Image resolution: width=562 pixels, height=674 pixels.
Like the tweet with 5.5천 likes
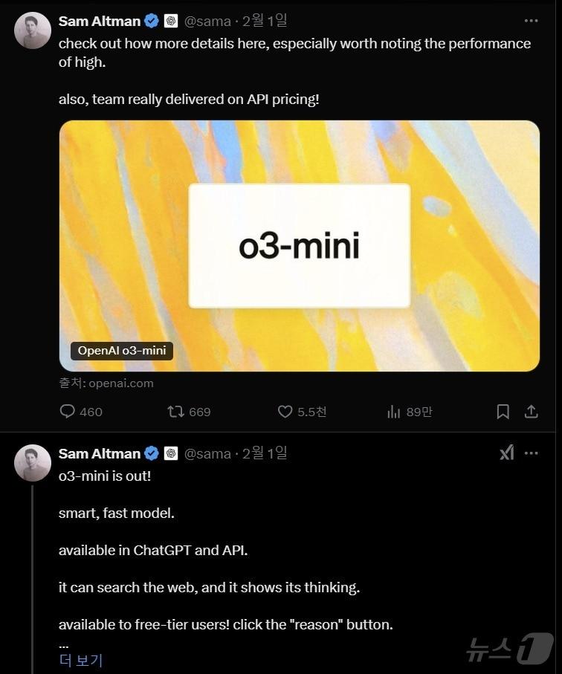click(x=285, y=411)
